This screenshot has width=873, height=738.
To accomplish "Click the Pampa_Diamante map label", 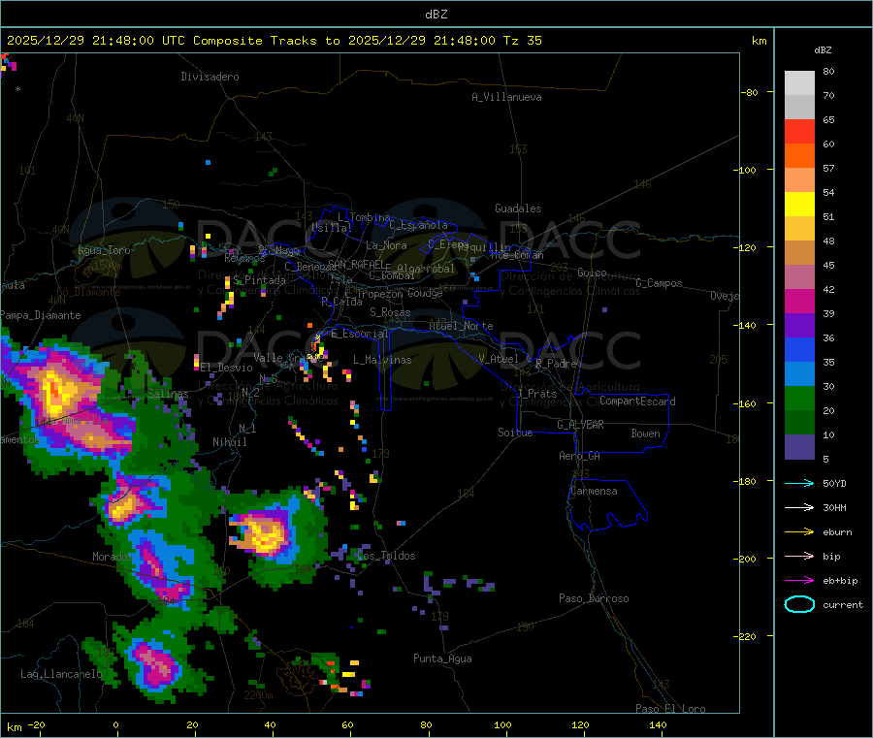I will click(x=41, y=315).
